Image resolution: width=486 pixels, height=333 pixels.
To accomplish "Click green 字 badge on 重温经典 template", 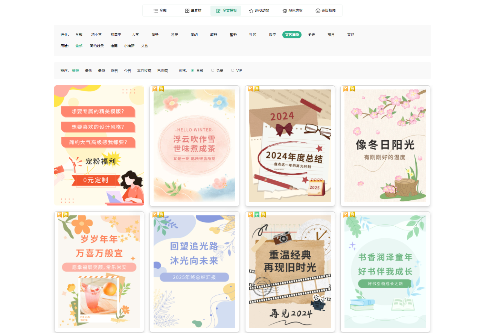I will [257, 215].
